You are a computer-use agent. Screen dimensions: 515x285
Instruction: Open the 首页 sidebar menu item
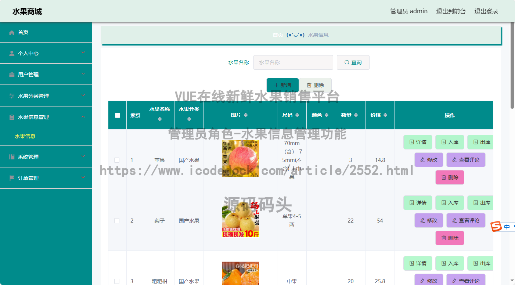pos(46,32)
